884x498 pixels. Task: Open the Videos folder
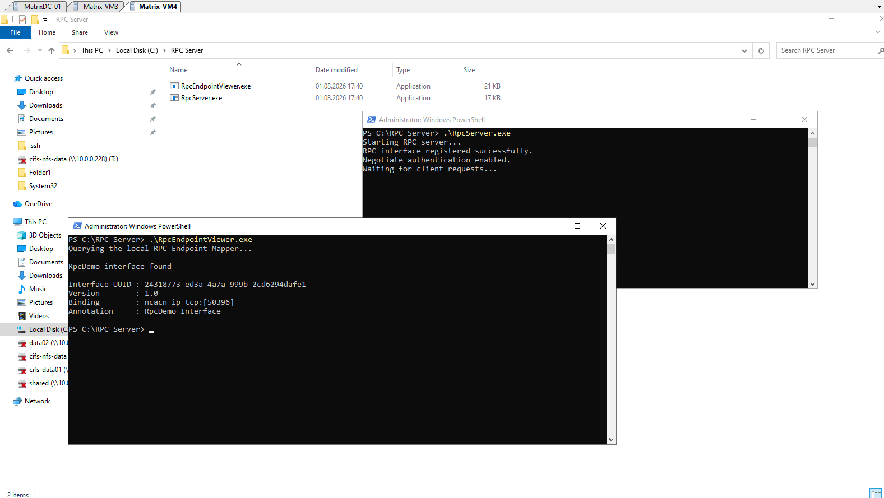[39, 316]
